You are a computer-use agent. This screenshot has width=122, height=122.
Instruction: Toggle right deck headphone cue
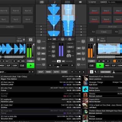click(91, 40)
